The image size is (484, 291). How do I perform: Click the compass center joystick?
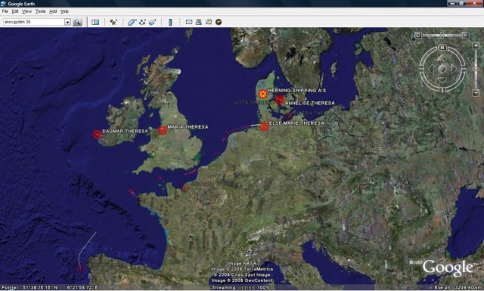(x=442, y=69)
